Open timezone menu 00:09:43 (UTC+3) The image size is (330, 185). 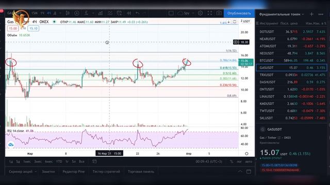(x=209, y=161)
